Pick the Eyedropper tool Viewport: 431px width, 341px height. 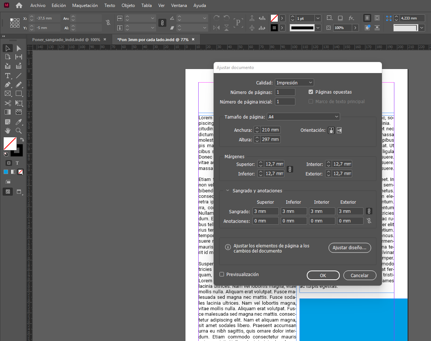tap(19, 121)
